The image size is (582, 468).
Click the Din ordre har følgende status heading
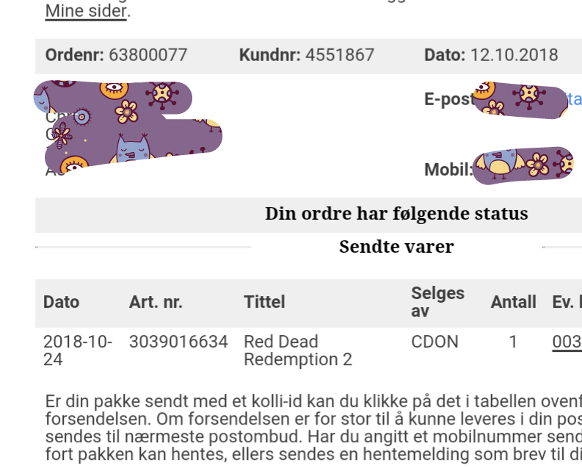(x=396, y=214)
